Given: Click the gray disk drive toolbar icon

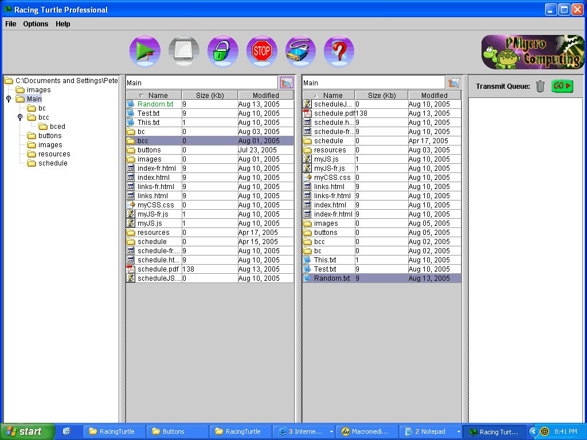Looking at the screenshot, I should (183, 51).
